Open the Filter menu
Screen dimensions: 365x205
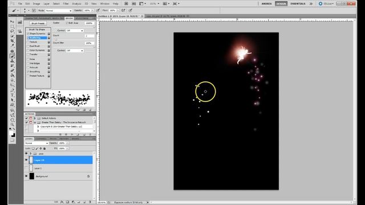[66, 4]
